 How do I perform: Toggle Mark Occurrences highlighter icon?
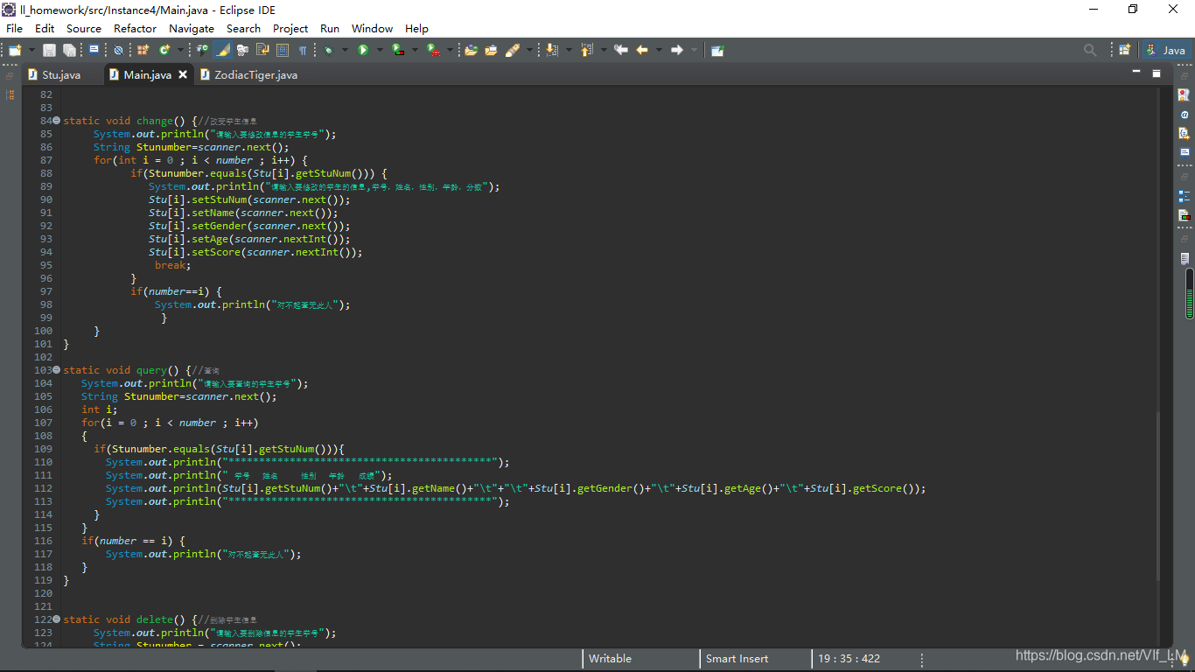point(222,50)
